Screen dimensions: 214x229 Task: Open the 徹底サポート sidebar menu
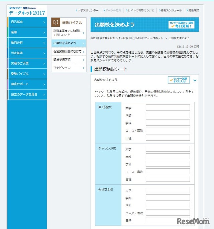coord(27,84)
